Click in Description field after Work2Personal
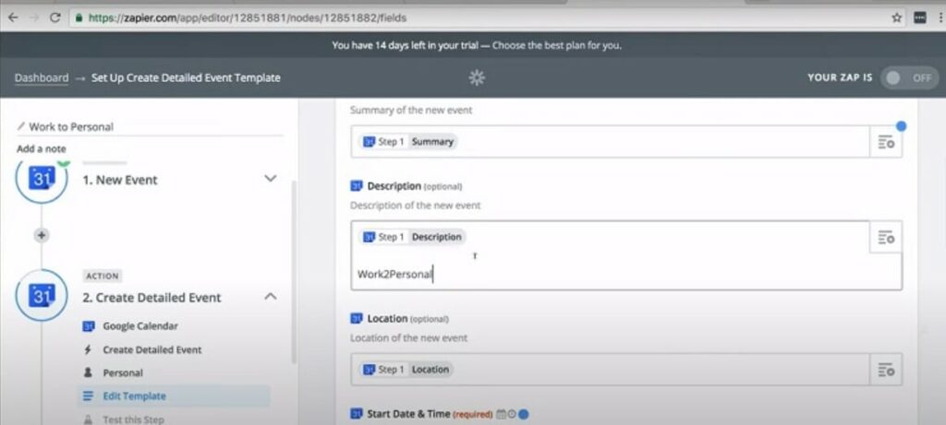This screenshot has height=425, width=946. (434, 275)
